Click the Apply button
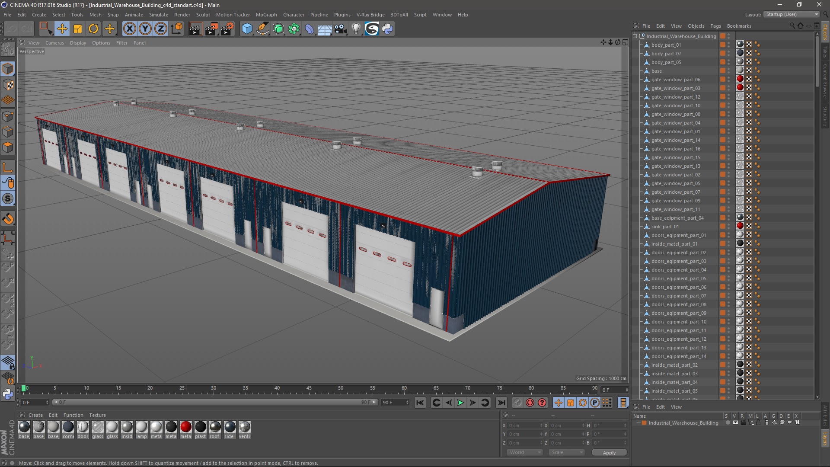This screenshot has height=467, width=830. (609, 452)
